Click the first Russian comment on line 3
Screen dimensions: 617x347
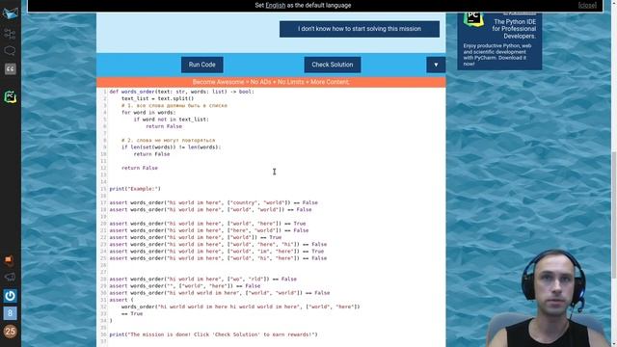(x=174, y=105)
